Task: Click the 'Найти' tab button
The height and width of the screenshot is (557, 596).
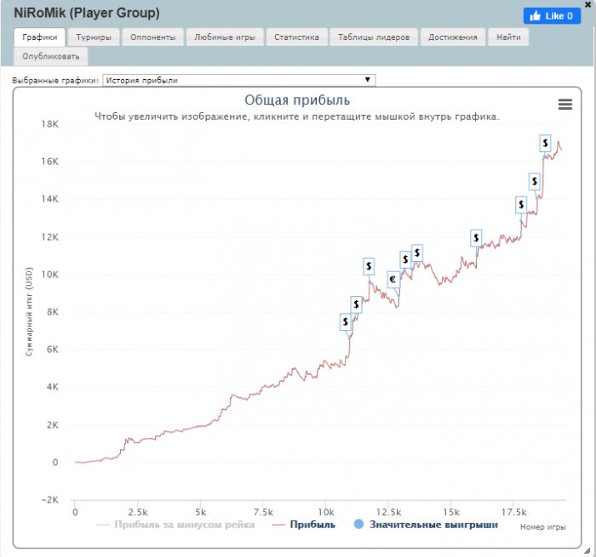Action: [510, 37]
